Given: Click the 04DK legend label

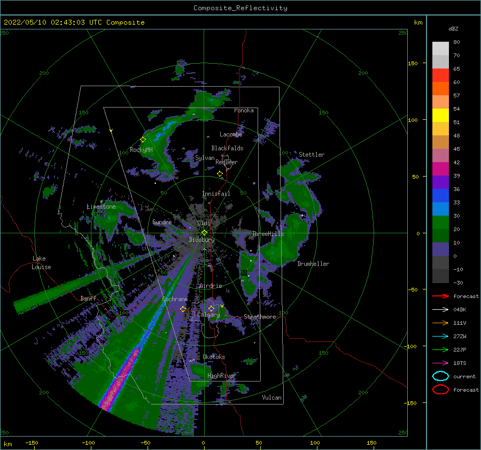Looking at the screenshot, I should (460, 310).
